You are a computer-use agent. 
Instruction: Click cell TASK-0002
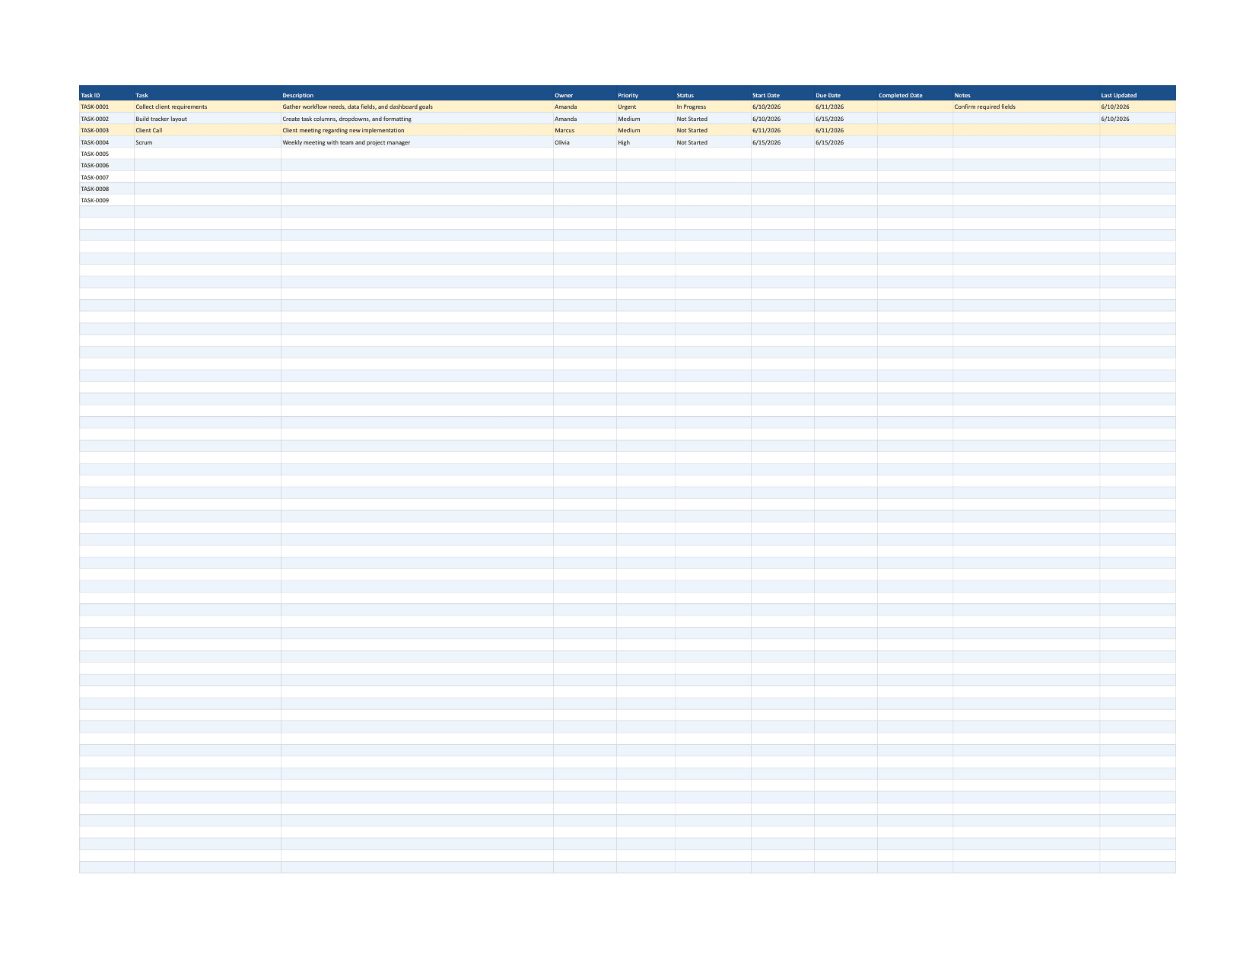107,119
